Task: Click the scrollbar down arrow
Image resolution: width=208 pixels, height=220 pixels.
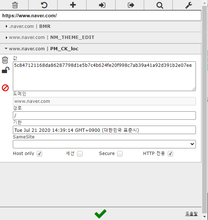Action: pos(204,217)
